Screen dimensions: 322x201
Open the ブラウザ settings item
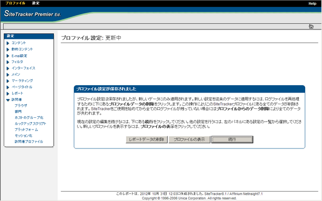click(x=21, y=105)
